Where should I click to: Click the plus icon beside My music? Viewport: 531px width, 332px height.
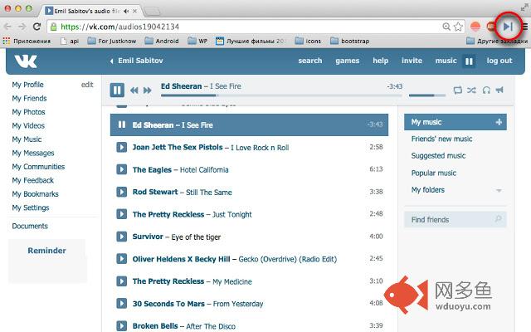click(x=499, y=122)
